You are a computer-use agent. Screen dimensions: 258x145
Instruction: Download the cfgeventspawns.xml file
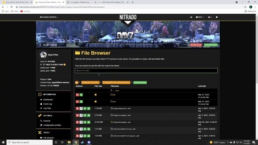point(89,122)
